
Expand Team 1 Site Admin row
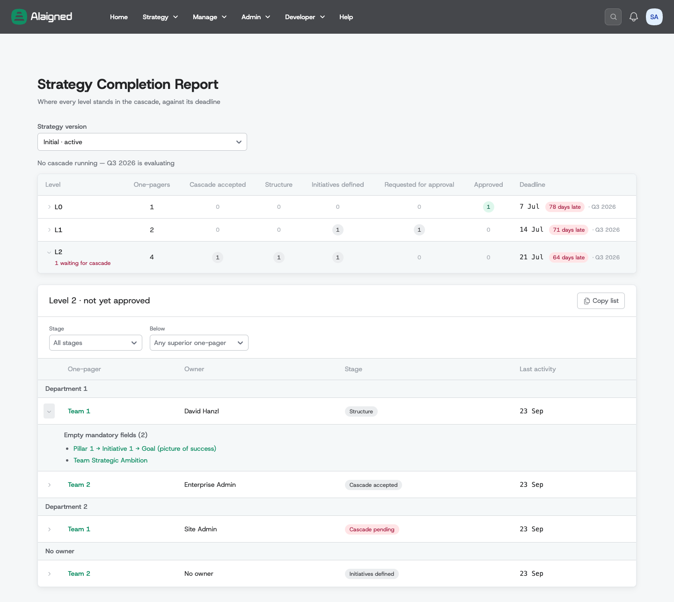(x=49, y=529)
